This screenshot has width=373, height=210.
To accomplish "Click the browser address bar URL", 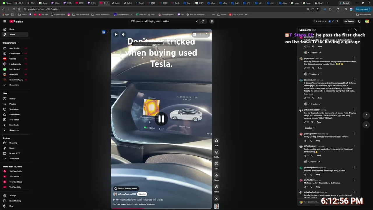I will (43, 9).
